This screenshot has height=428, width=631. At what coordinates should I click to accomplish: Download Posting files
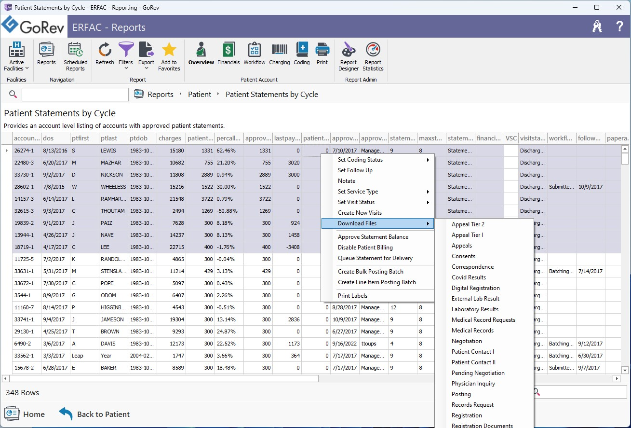pyautogui.click(x=484, y=394)
